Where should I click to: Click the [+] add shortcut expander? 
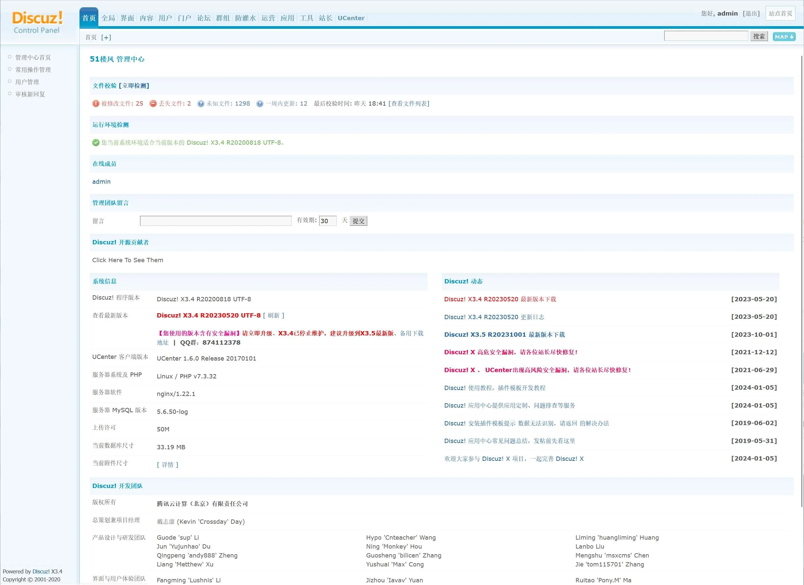(106, 37)
